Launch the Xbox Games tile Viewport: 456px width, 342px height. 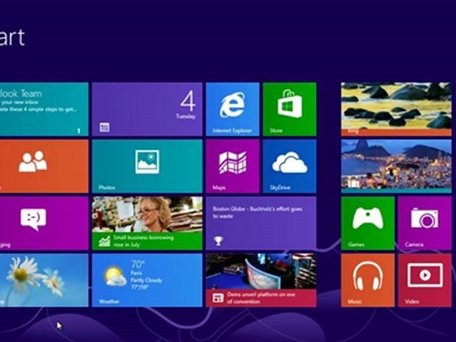[x=368, y=223]
